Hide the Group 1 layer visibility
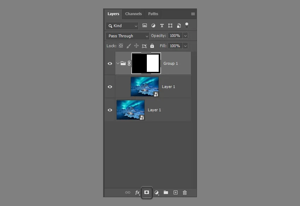The image size is (300, 206). pyautogui.click(x=110, y=63)
